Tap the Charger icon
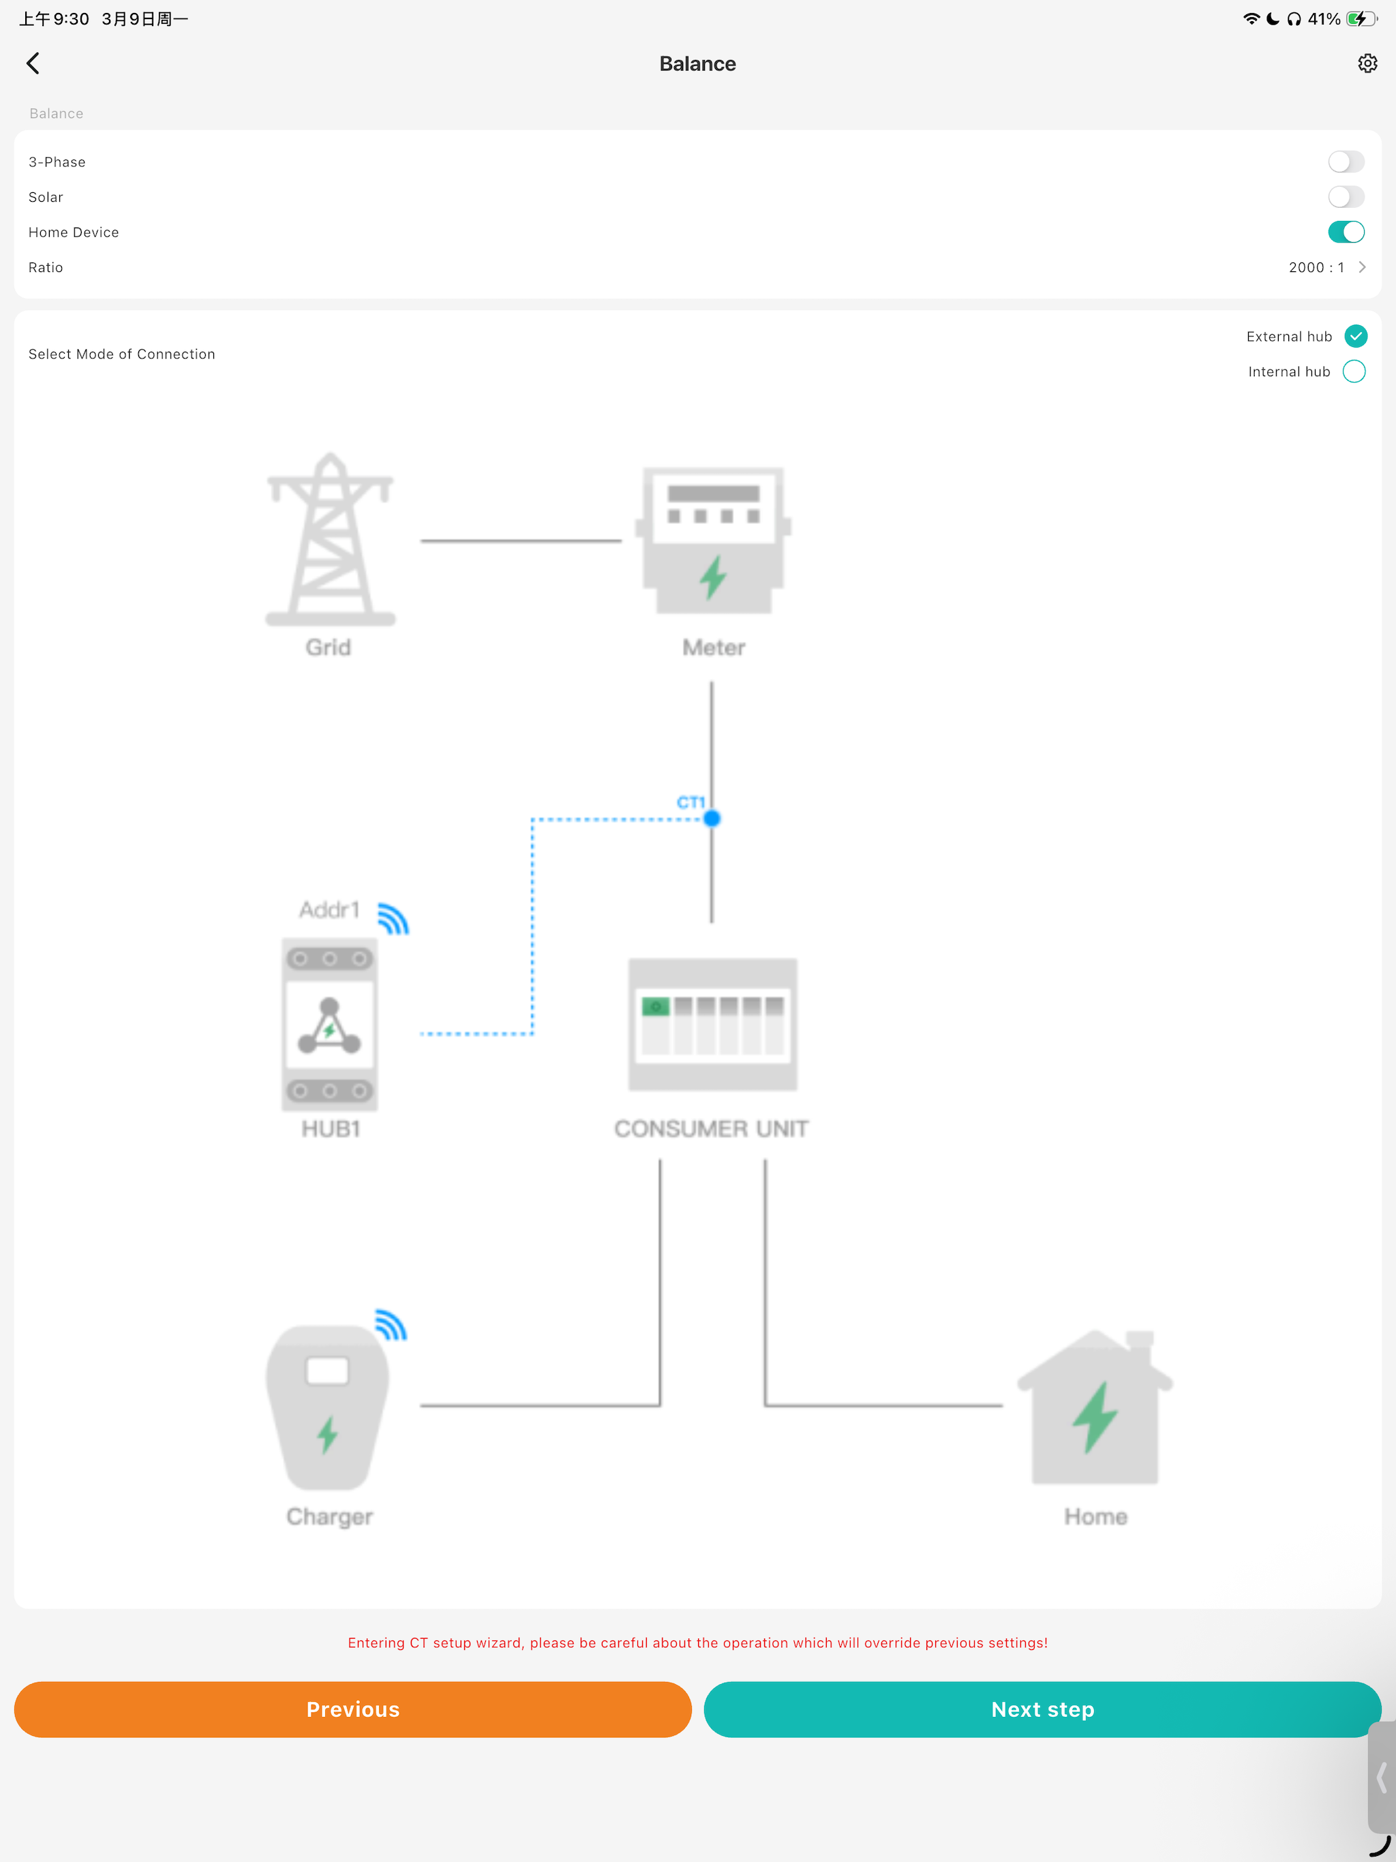 pyautogui.click(x=328, y=1408)
